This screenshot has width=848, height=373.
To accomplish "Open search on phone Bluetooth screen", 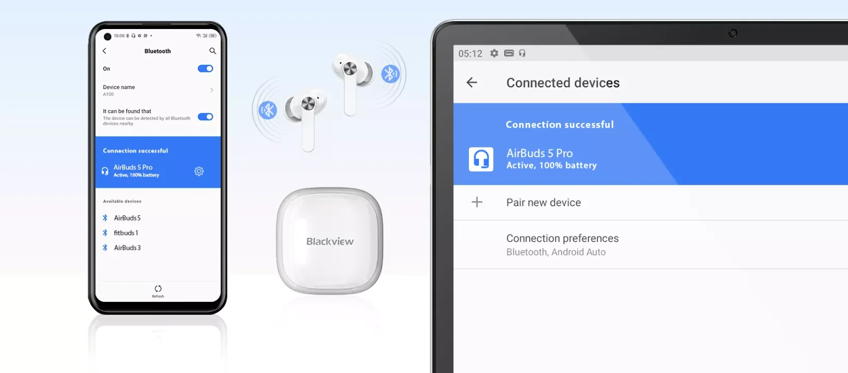I will (212, 51).
